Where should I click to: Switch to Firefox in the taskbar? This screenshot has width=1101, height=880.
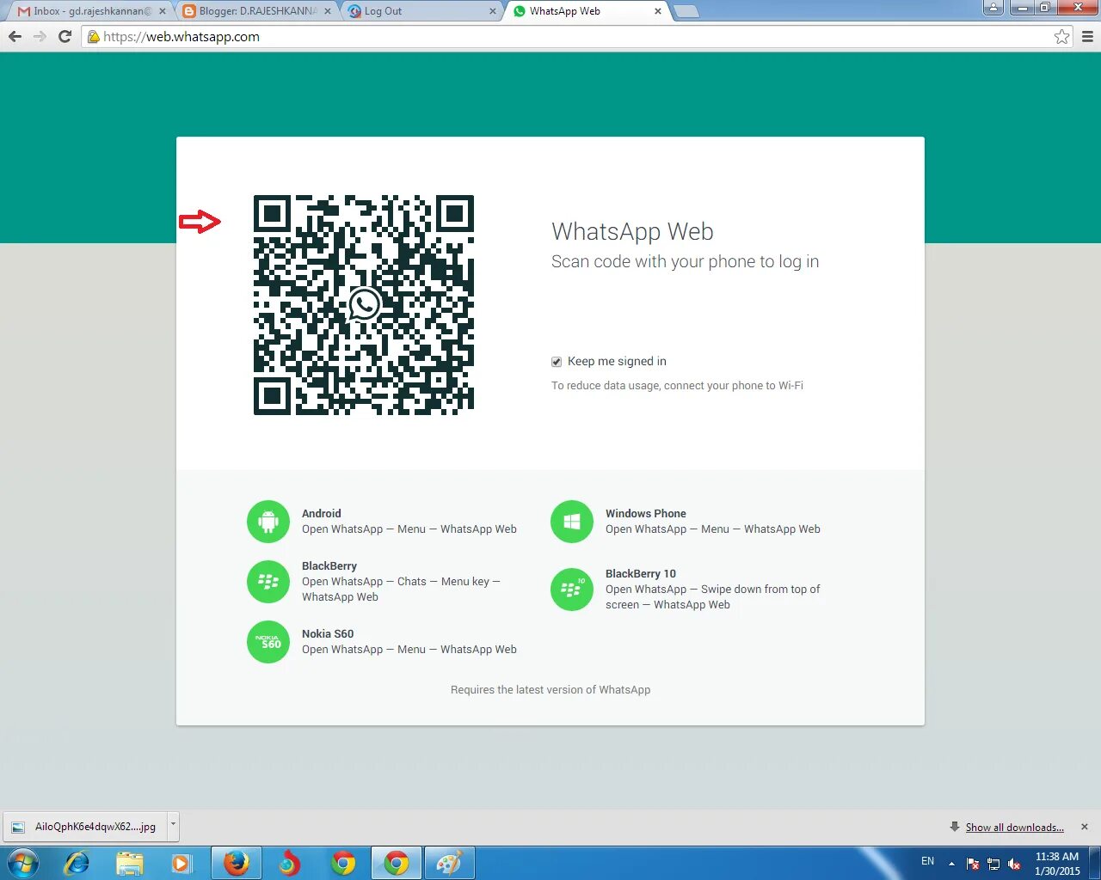(237, 863)
